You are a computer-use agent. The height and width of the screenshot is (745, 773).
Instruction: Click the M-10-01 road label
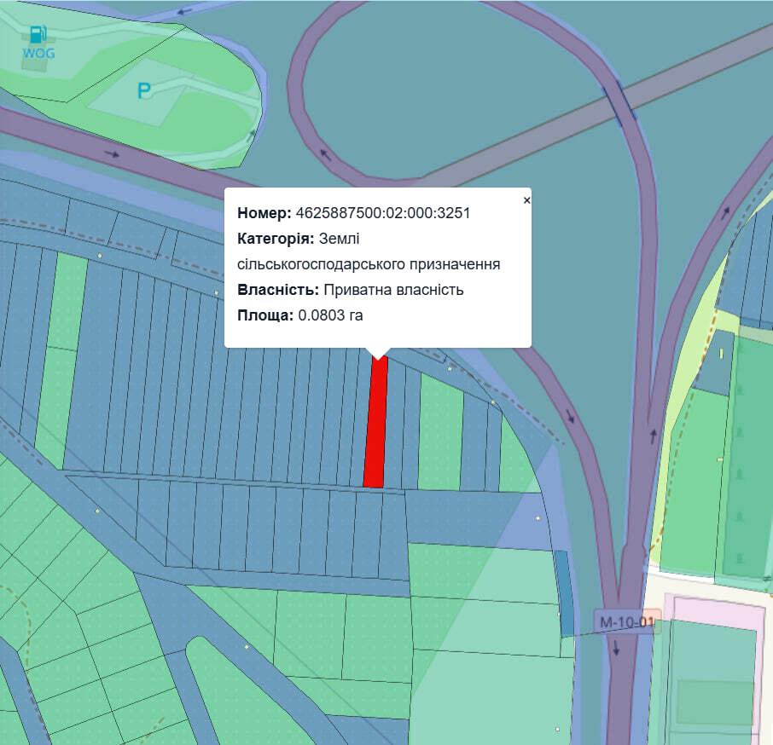(625, 621)
